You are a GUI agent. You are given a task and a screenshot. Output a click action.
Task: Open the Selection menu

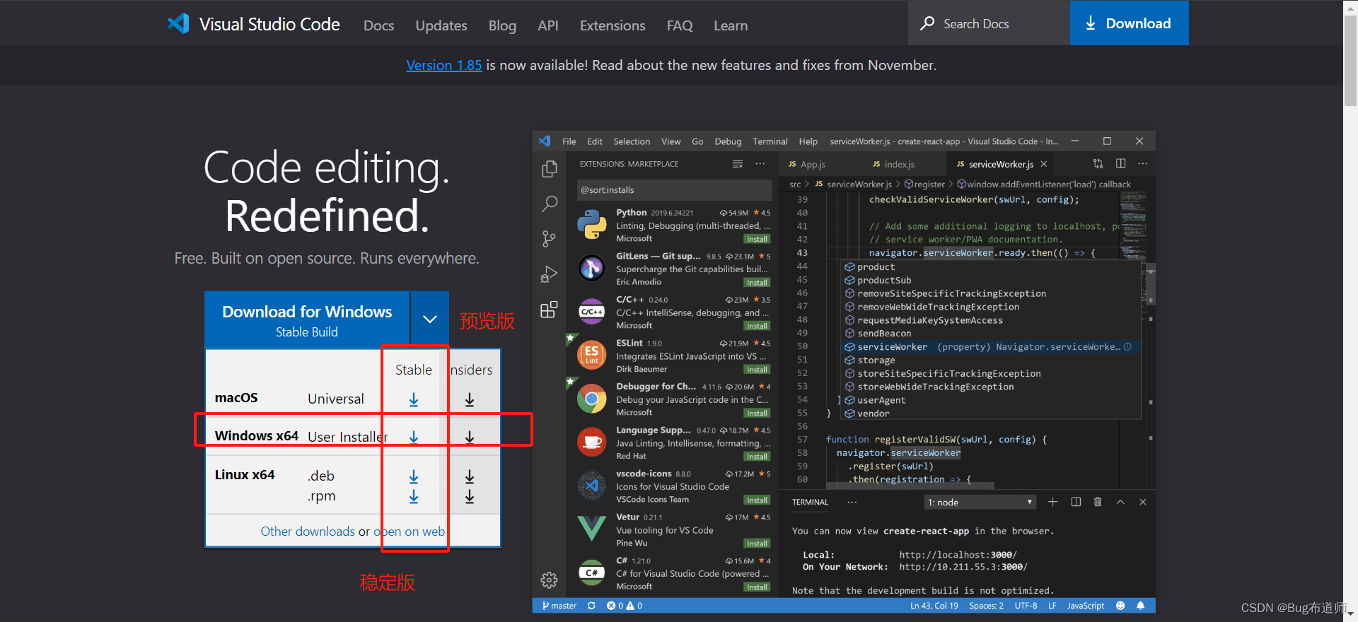coord(632,141)
